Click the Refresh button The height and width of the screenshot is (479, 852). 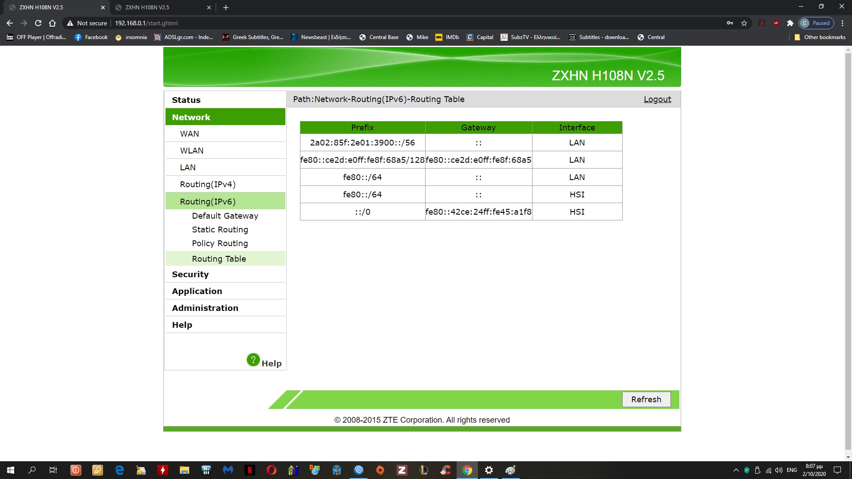click(646, 399)
